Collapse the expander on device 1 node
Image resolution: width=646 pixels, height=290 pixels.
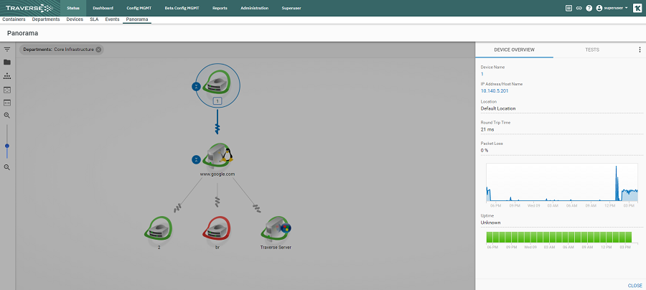[x=197, y=87]
